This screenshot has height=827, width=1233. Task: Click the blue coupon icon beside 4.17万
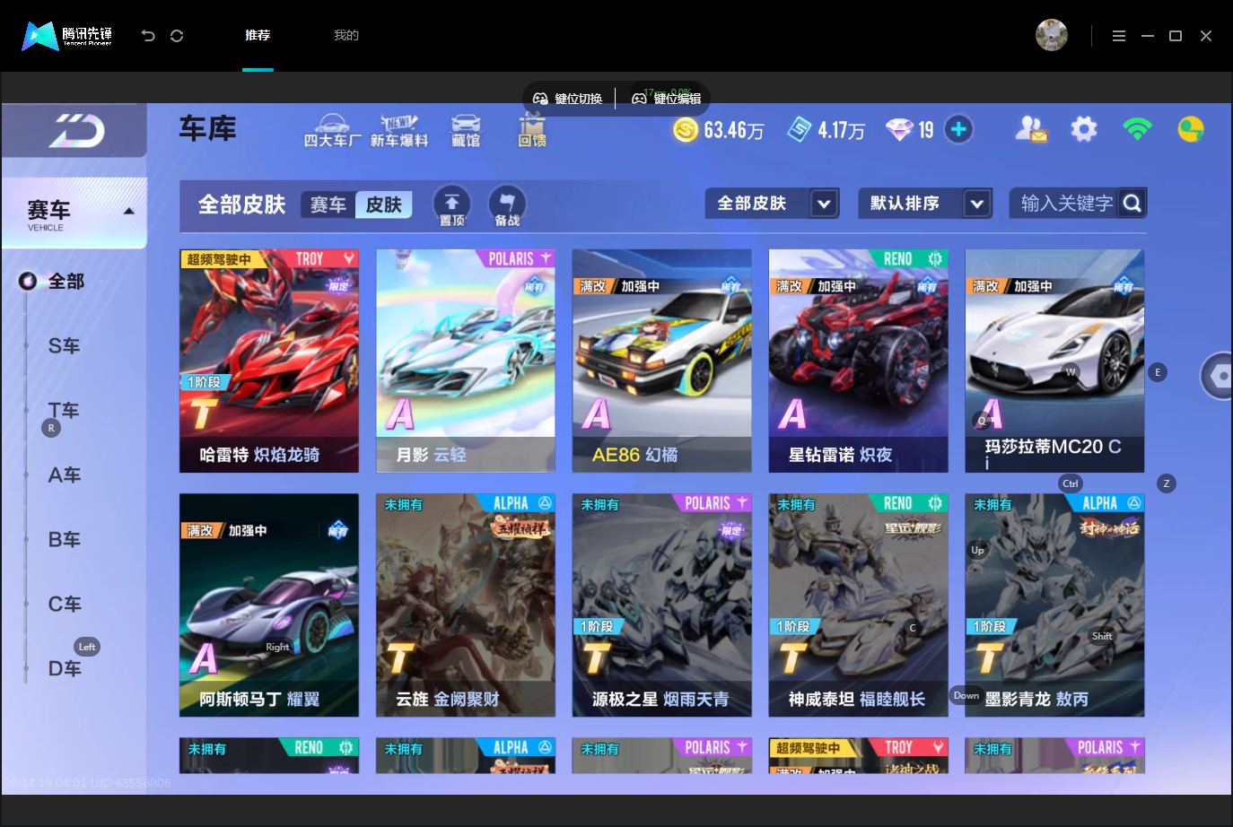pos(800,130)
